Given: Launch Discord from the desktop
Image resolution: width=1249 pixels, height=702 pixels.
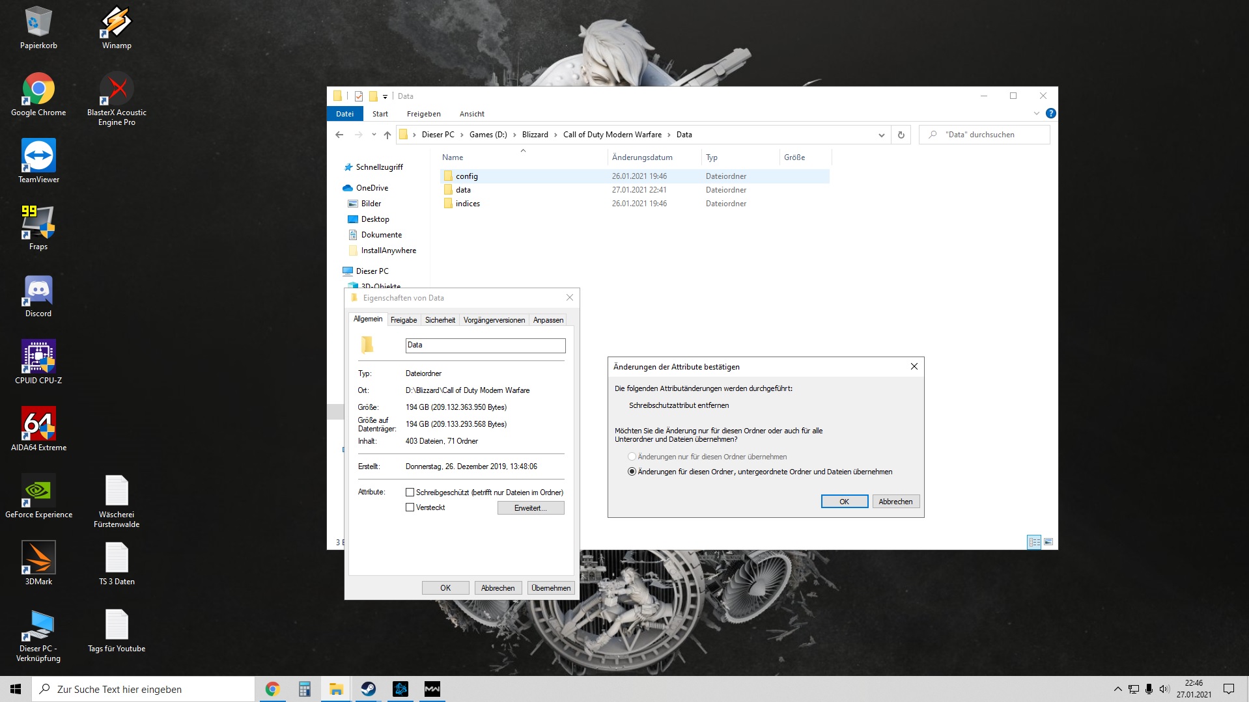Looking at the screenshot, I should (38, 295).
